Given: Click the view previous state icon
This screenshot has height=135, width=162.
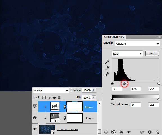Looking at the screenshot, I should [142, 132].
